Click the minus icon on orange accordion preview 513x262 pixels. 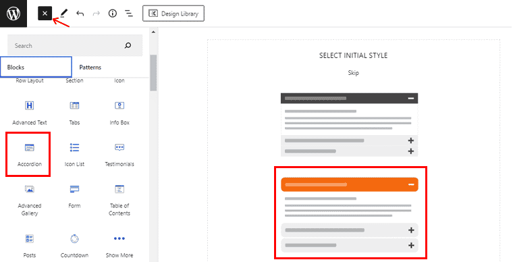point(411,184)
